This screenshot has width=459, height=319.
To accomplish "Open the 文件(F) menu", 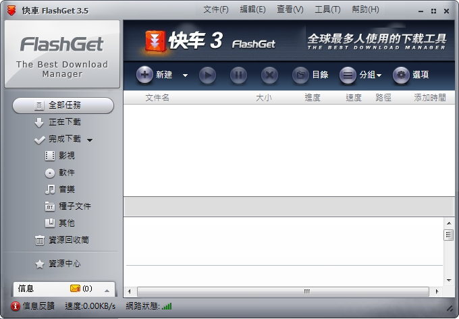I will click(x=216, y=9).
